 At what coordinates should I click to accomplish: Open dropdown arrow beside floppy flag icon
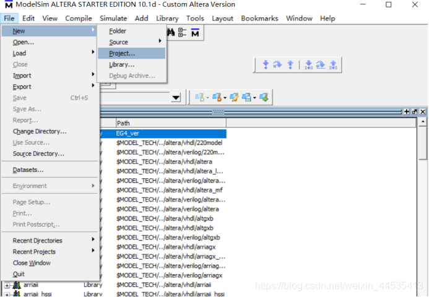pos(254,98)
